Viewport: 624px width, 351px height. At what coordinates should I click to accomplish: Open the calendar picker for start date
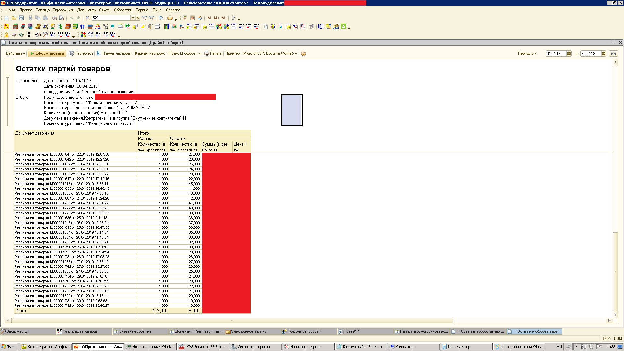coord(569,54)
